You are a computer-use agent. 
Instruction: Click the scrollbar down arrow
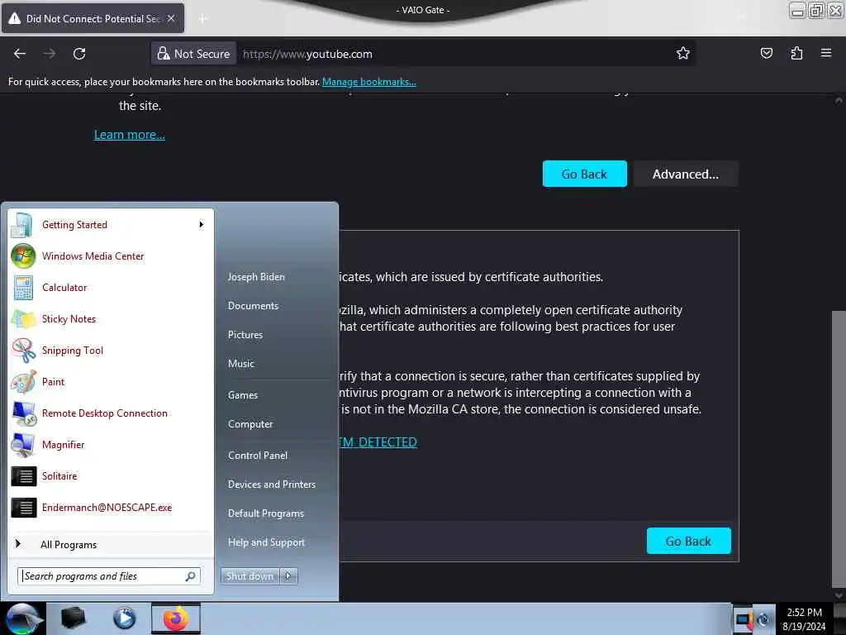tap(839, 594)
